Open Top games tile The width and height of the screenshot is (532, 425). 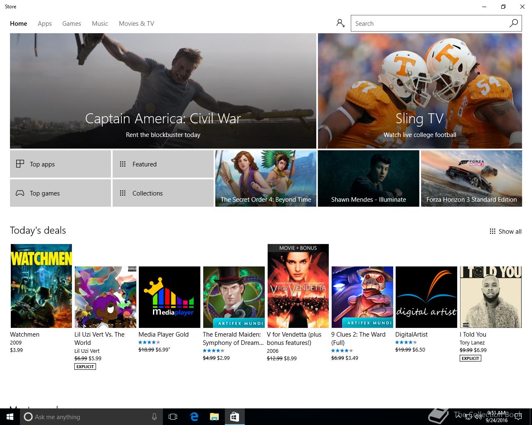pyautogui.click(x=60, y=193)
